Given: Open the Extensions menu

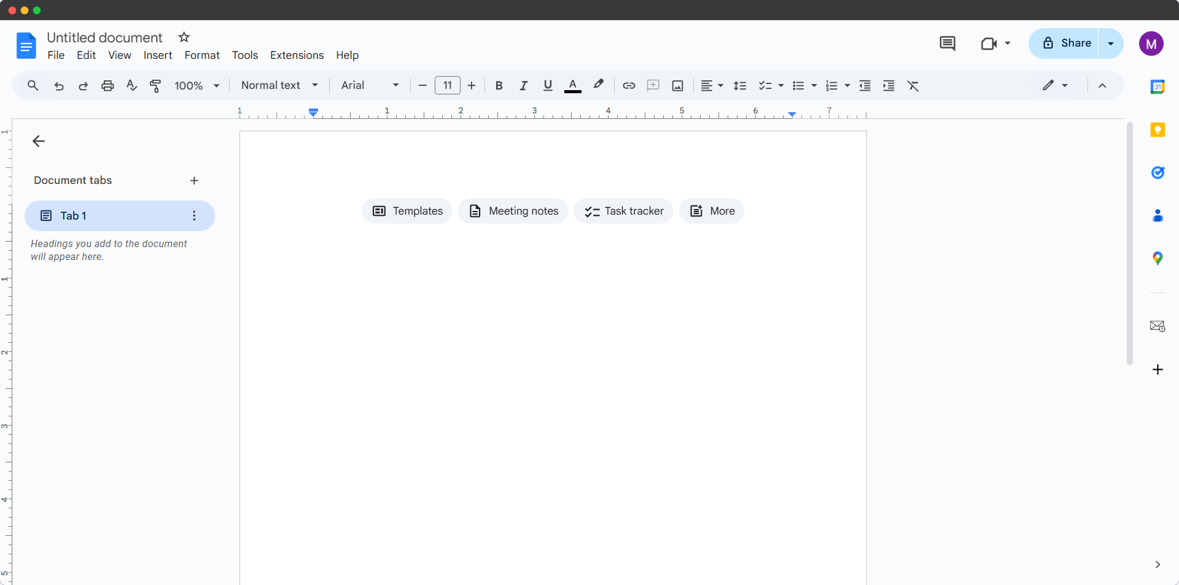Looking at the screenshot, I should tap(297, 55).
